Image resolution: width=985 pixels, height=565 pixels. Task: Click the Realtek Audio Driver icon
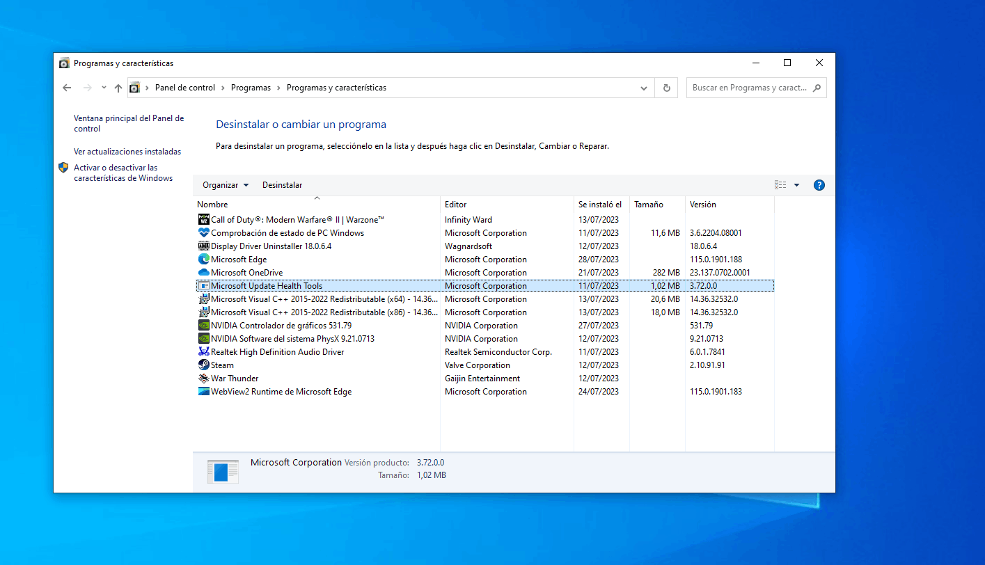(x=204, y=352)
